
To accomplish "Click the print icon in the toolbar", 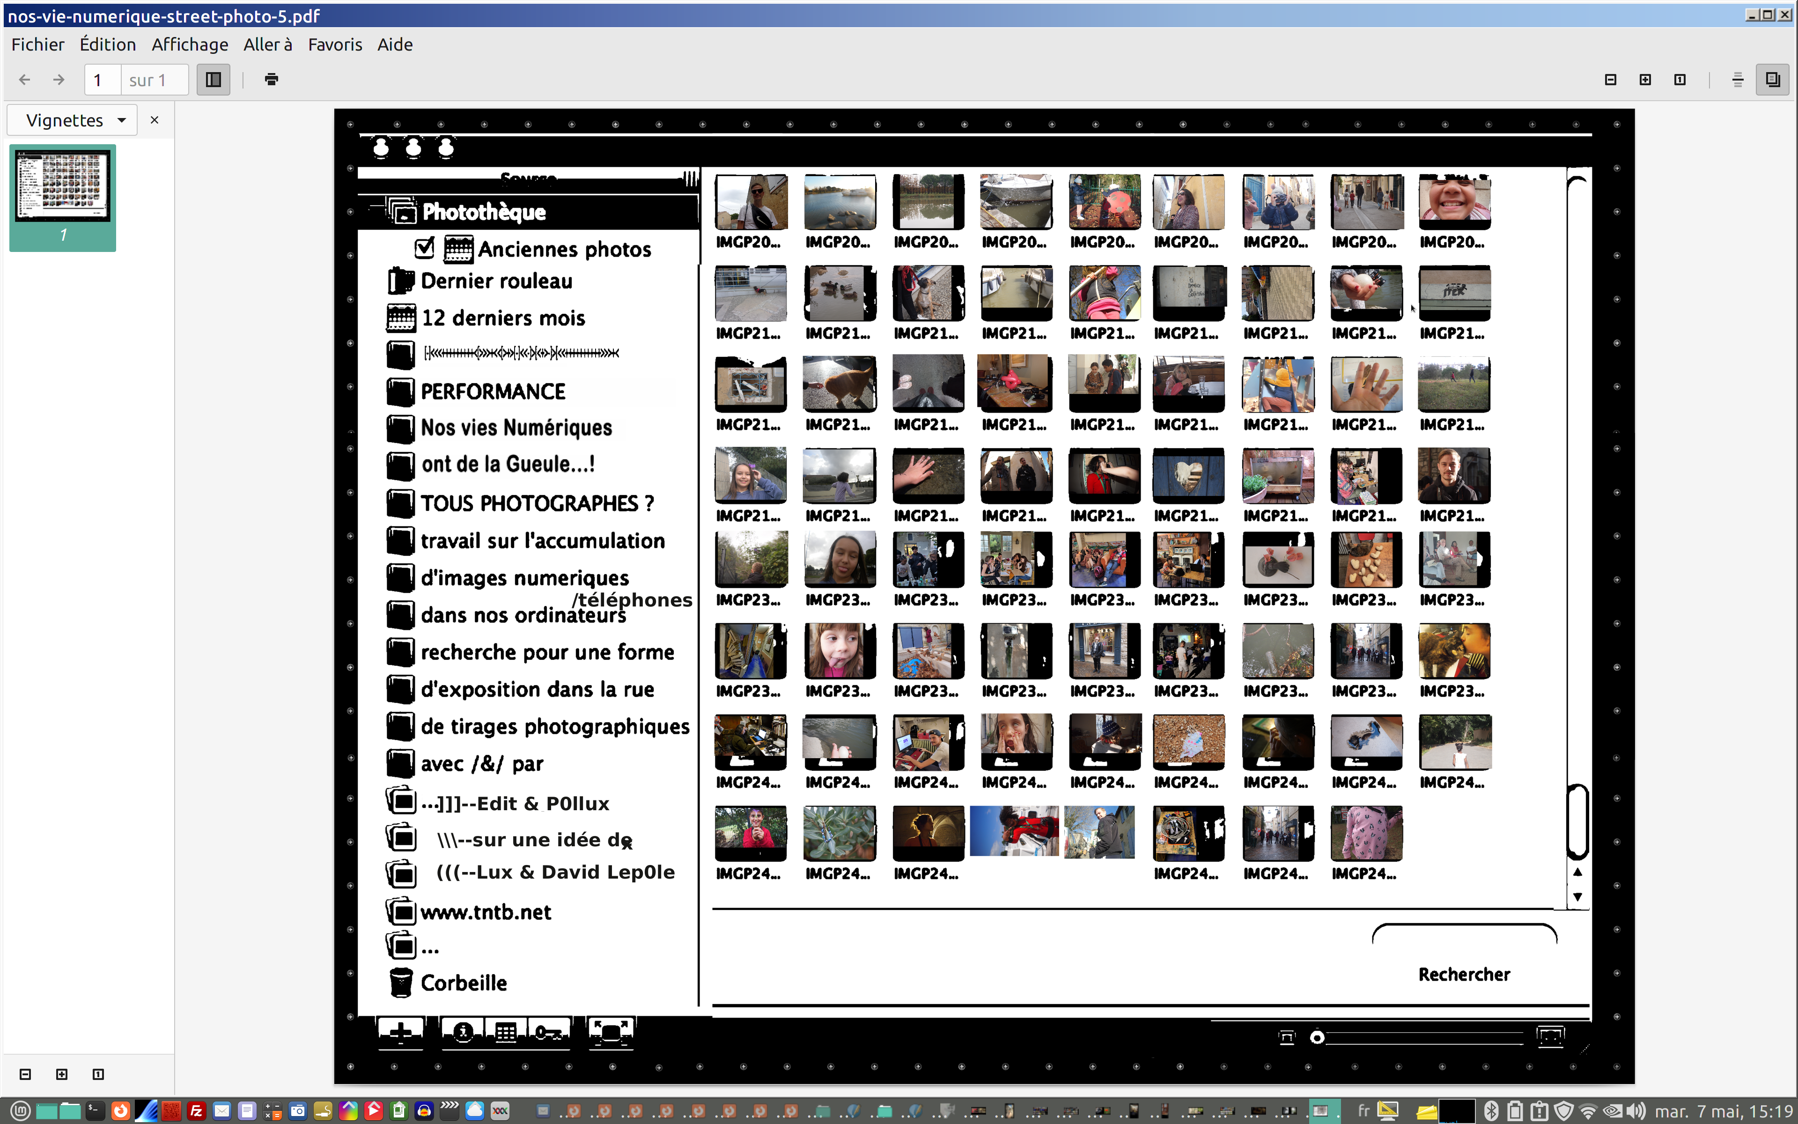I will (x=271, y=80).
